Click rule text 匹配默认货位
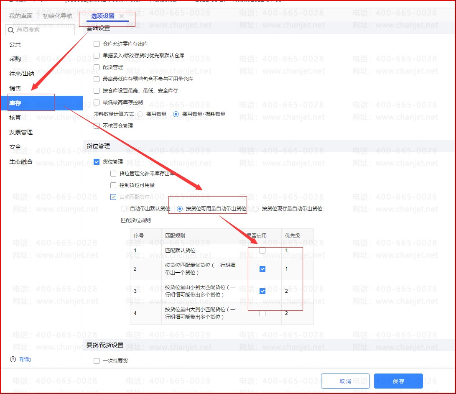 (x=180, y=250)
